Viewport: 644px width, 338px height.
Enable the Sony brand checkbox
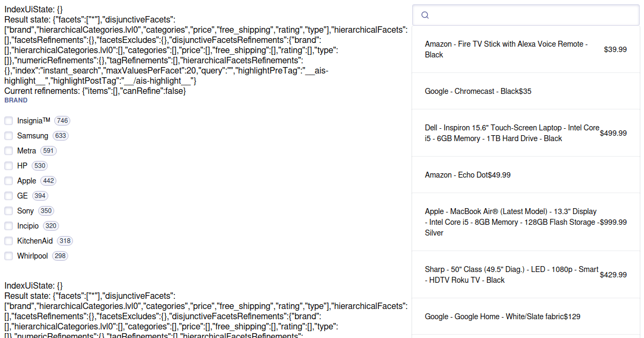pyautogui.click(x=9, y=211)
